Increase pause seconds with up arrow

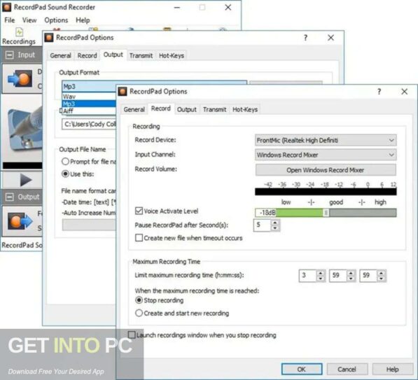coord(275,223)
